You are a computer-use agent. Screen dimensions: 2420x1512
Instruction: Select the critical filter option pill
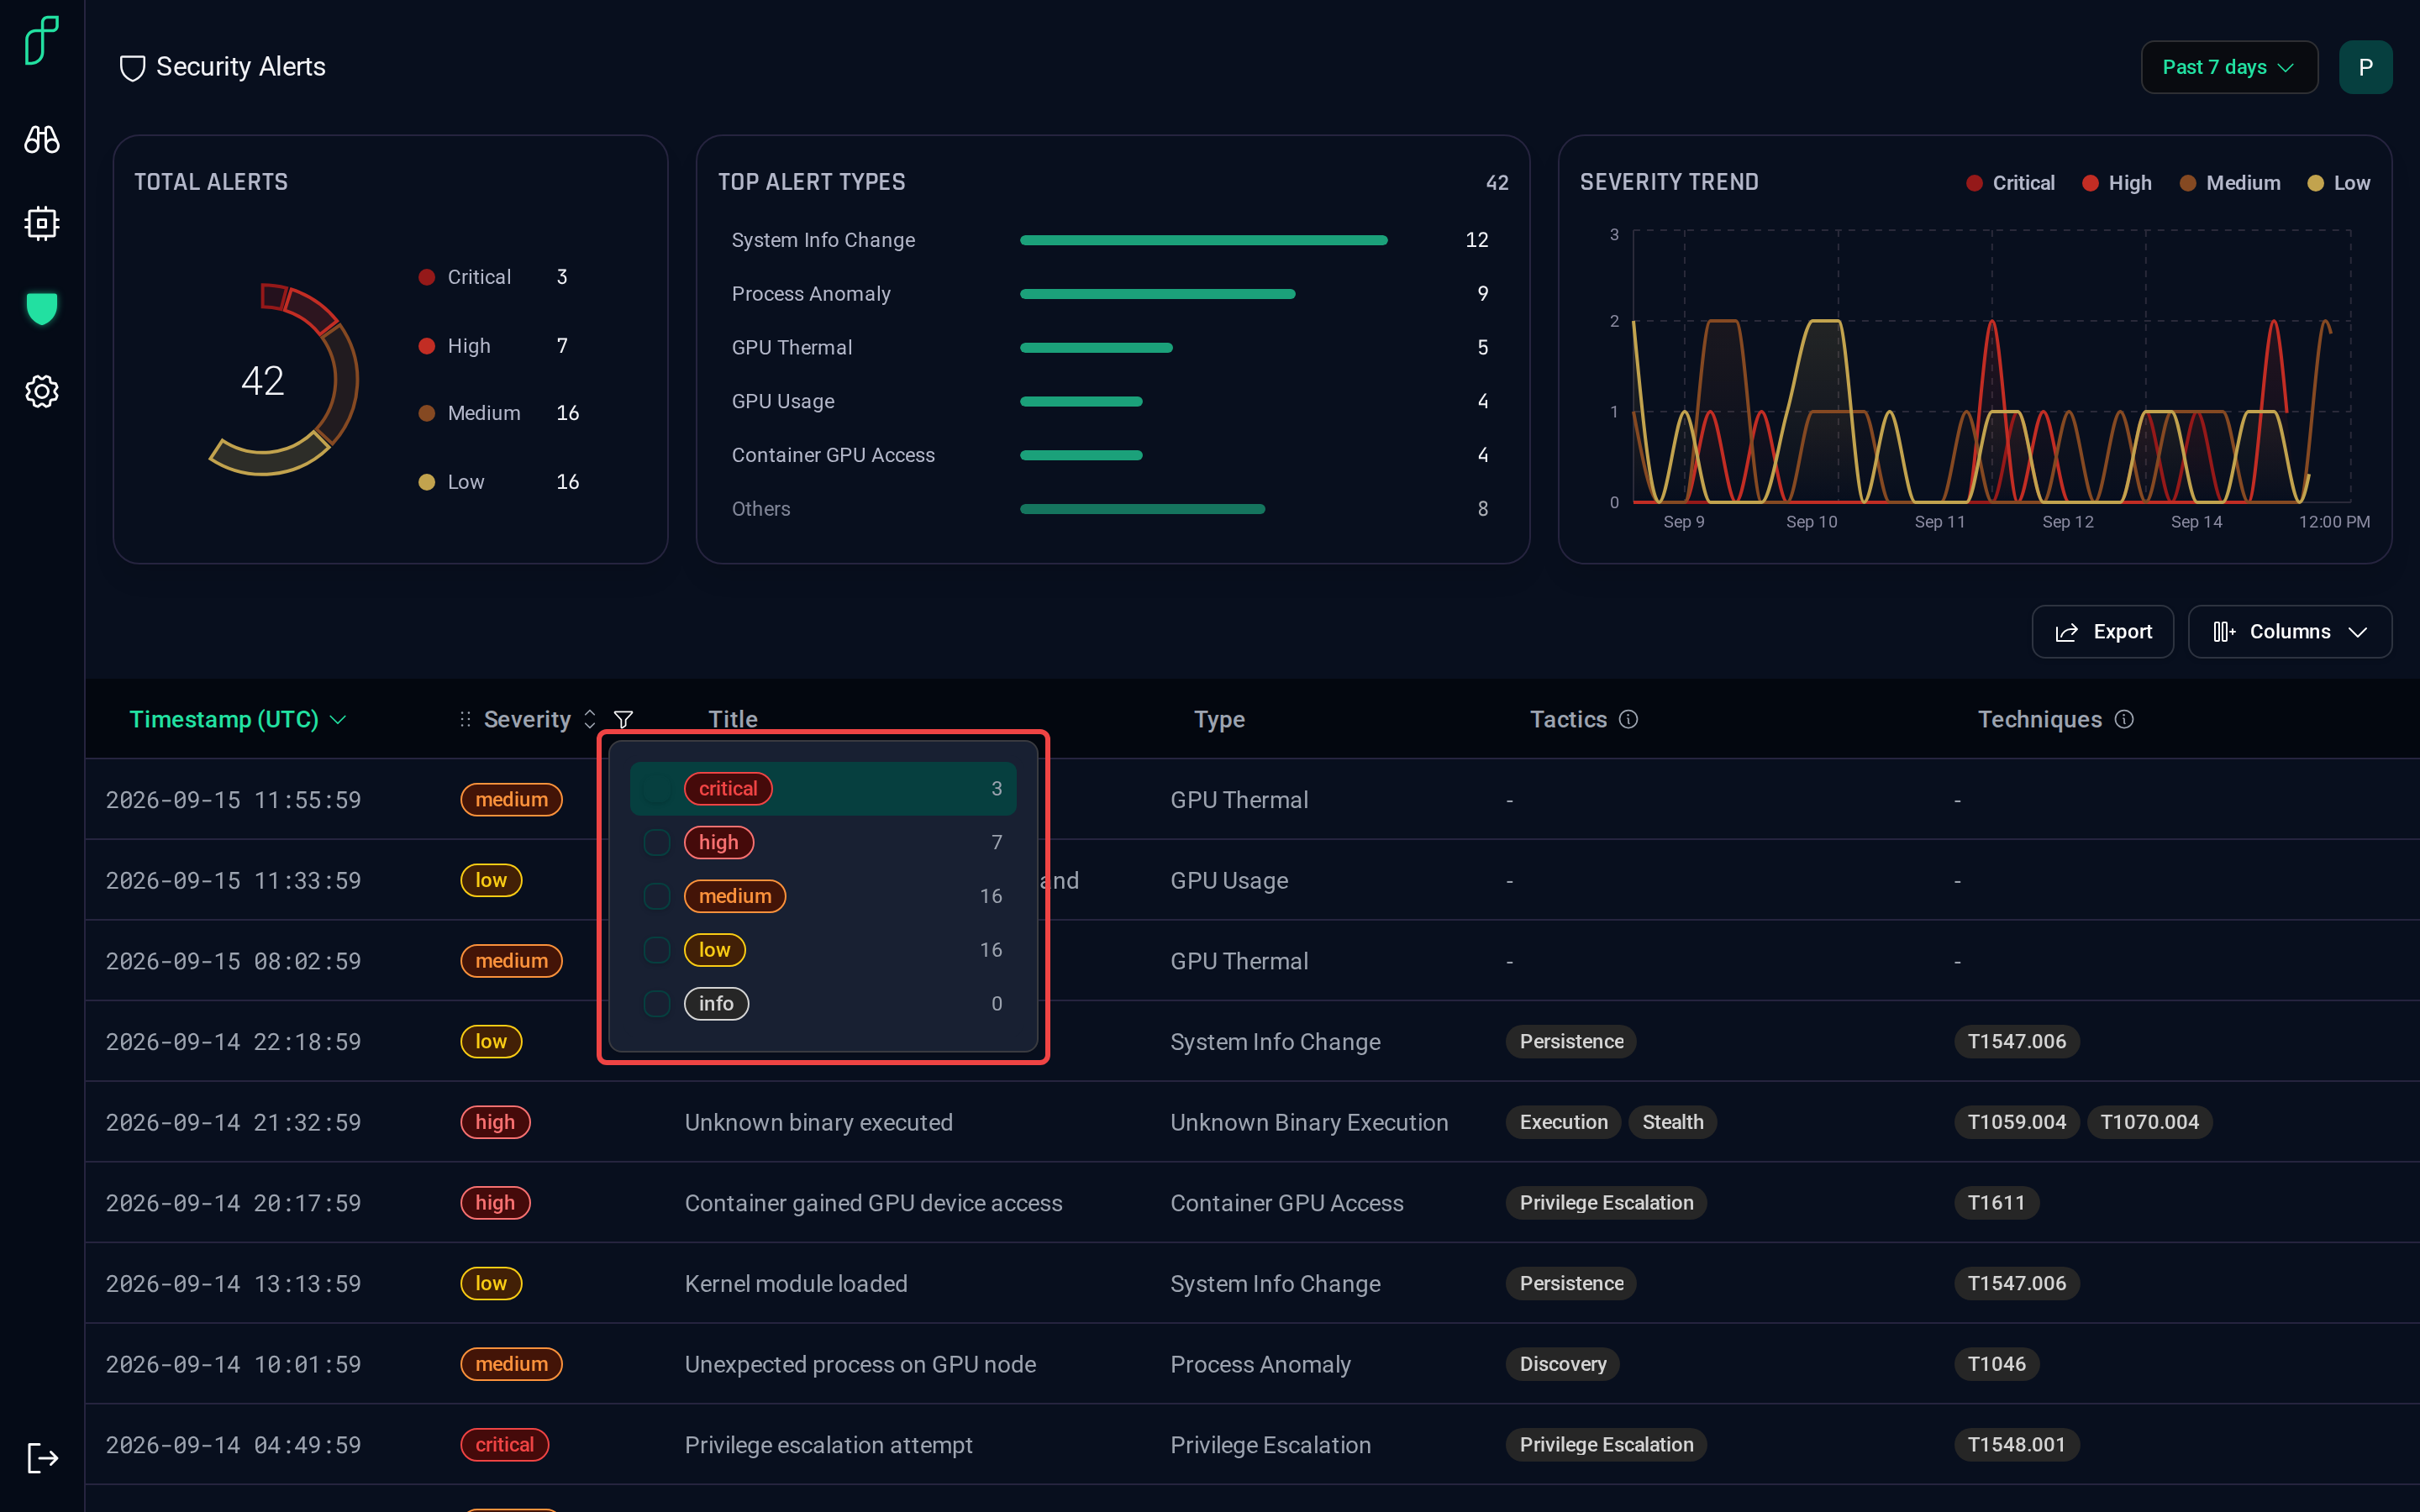pyautogui.click(x=728, y=789)
